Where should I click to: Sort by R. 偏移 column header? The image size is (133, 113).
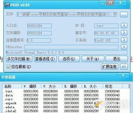(x=72, y=86)
